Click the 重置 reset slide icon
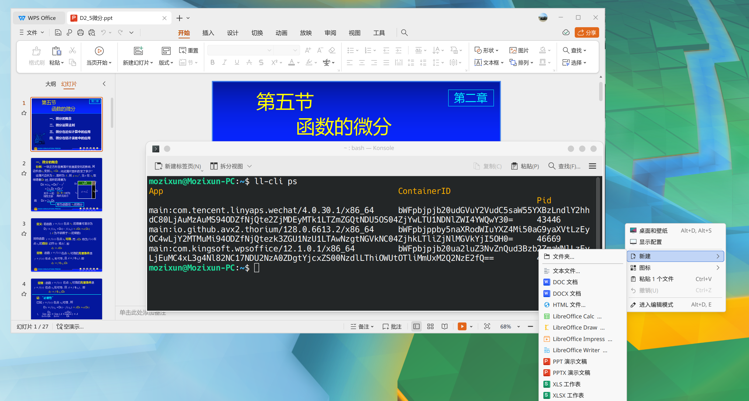Screen dimensions: 749x401 pyautogui.click(x=189, y=51)
